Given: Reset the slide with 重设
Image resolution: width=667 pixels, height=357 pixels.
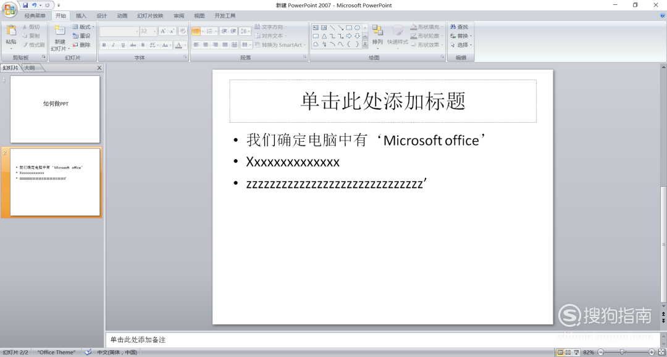Looking at the screenshot, I should coord(82,36).
